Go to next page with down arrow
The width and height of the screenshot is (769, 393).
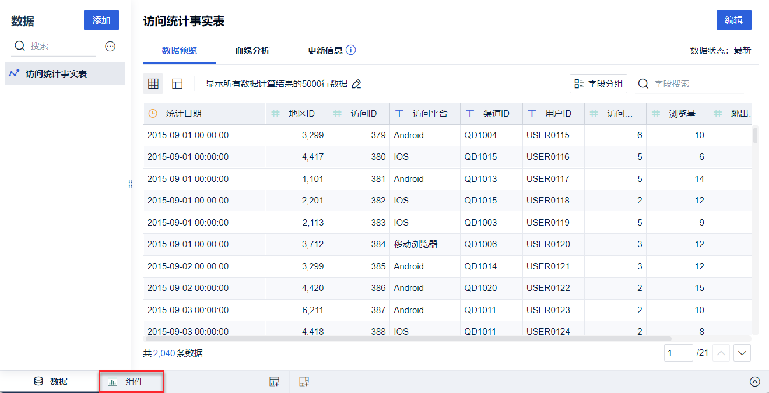click(x=742, y=353)
